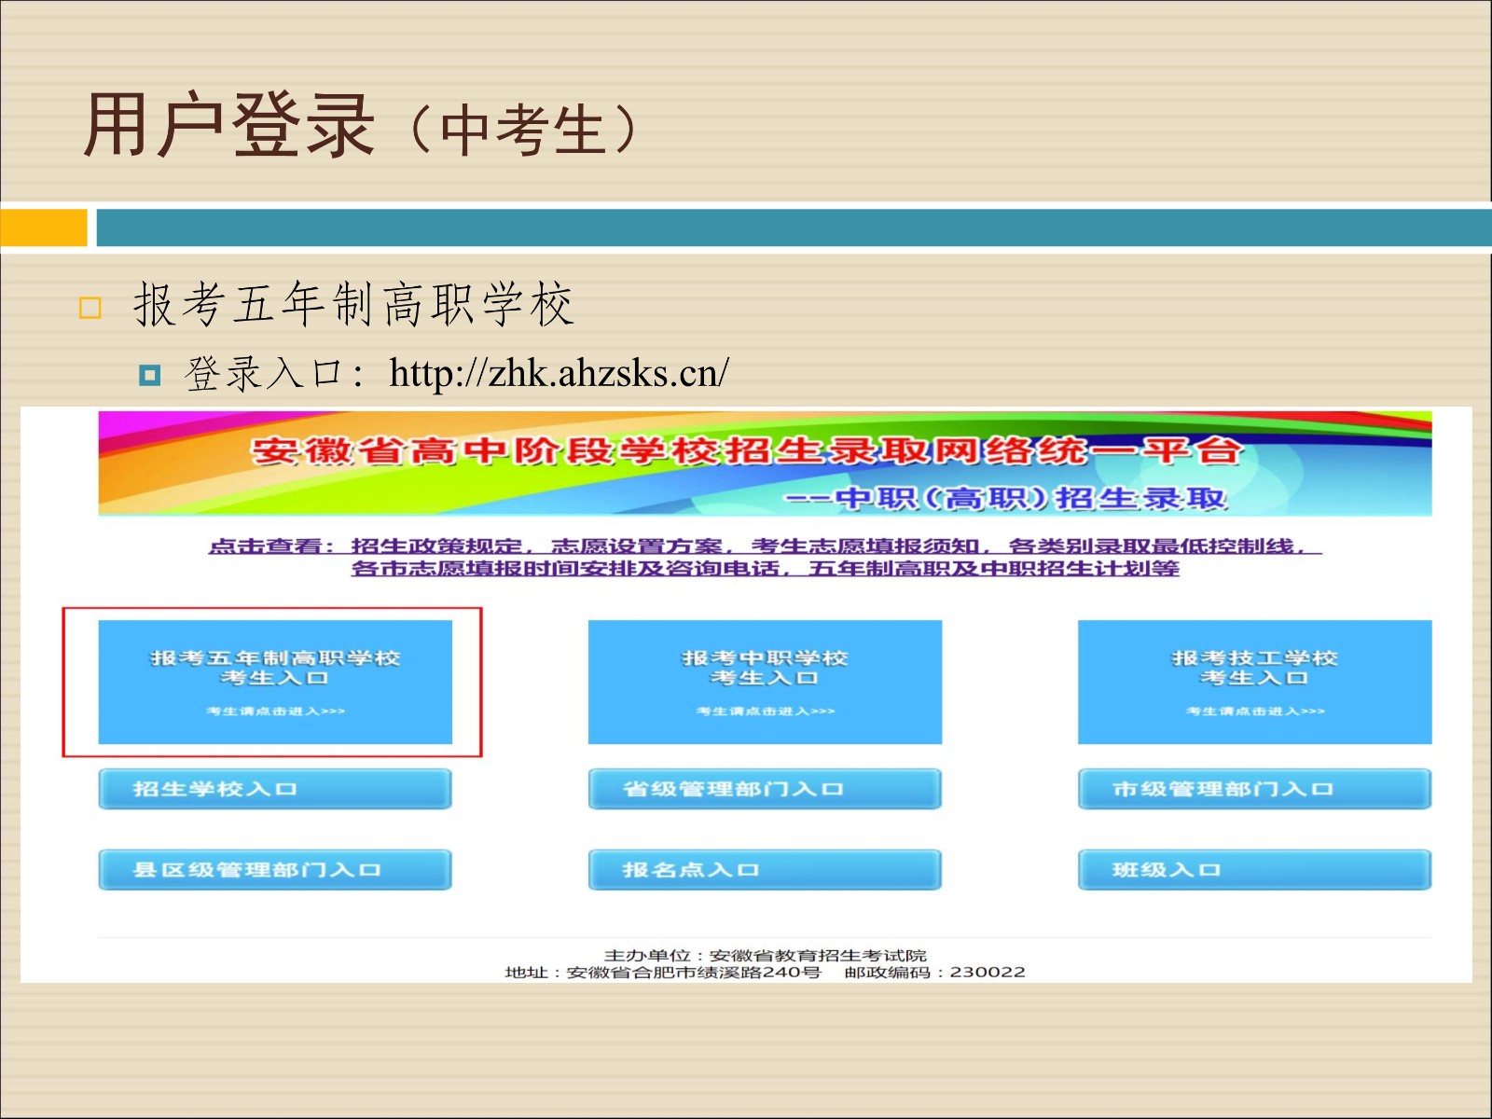Screen dimensions: 1492x1119
Task: Open the 各类别录取最低控制线 link
Action: pos(1156,546)
